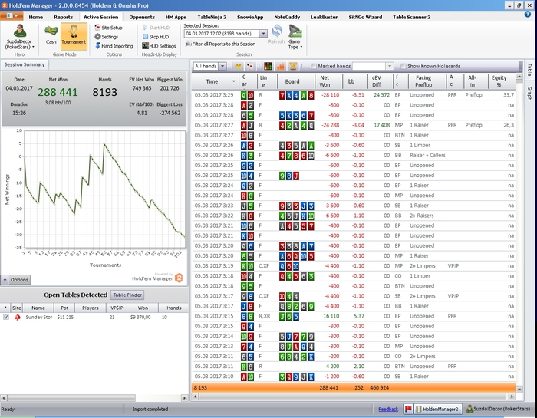Click the Facing Preflop column header

(427, 81)
